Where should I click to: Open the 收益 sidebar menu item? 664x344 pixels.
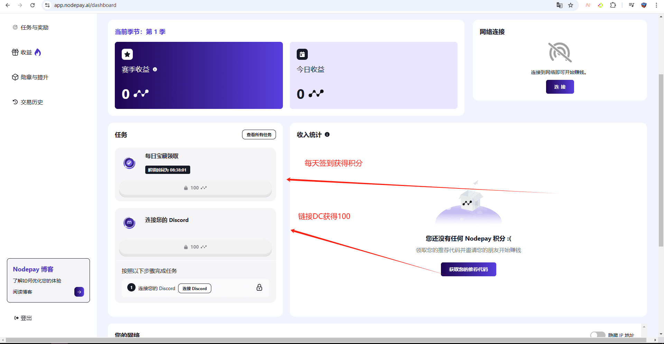point(26,52)
